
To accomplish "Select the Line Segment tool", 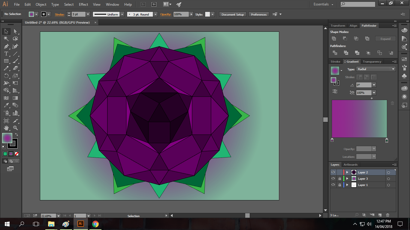I will point(15,54).
